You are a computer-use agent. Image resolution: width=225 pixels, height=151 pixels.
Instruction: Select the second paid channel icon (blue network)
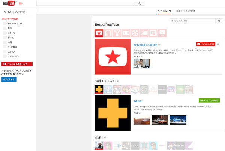click(x=108, y=89)
